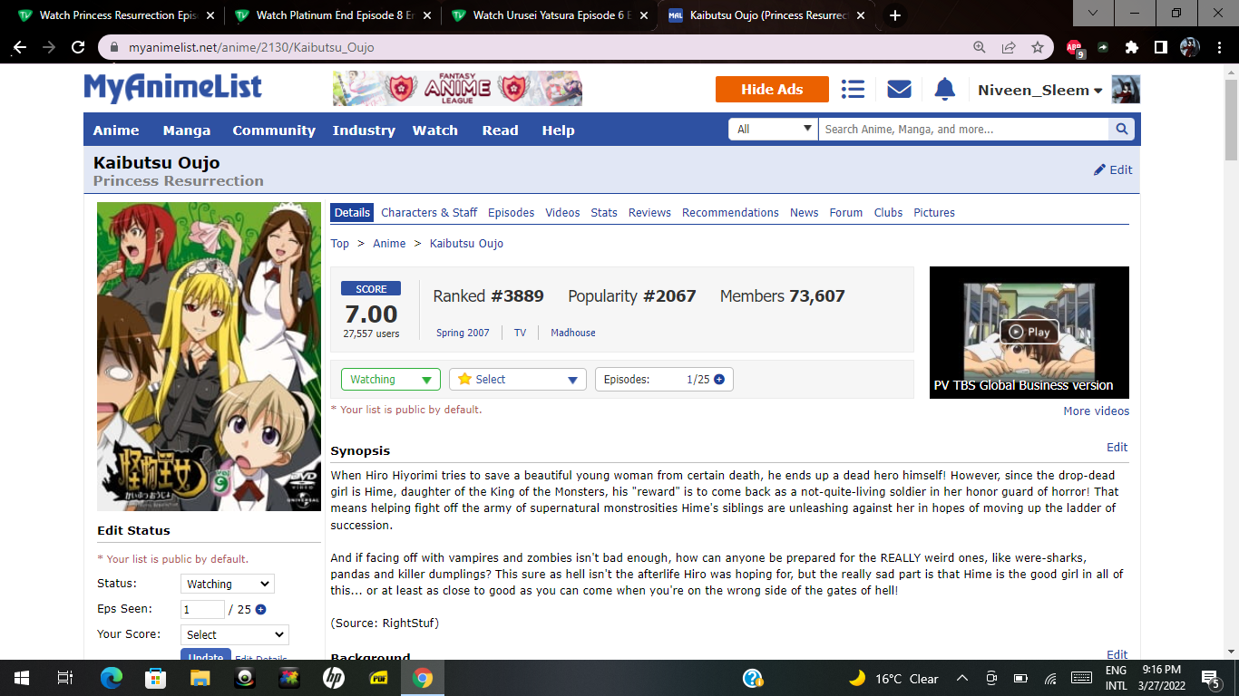
Task: Open the Anime menu in navigation bar
Action: [x=116, y=130]
